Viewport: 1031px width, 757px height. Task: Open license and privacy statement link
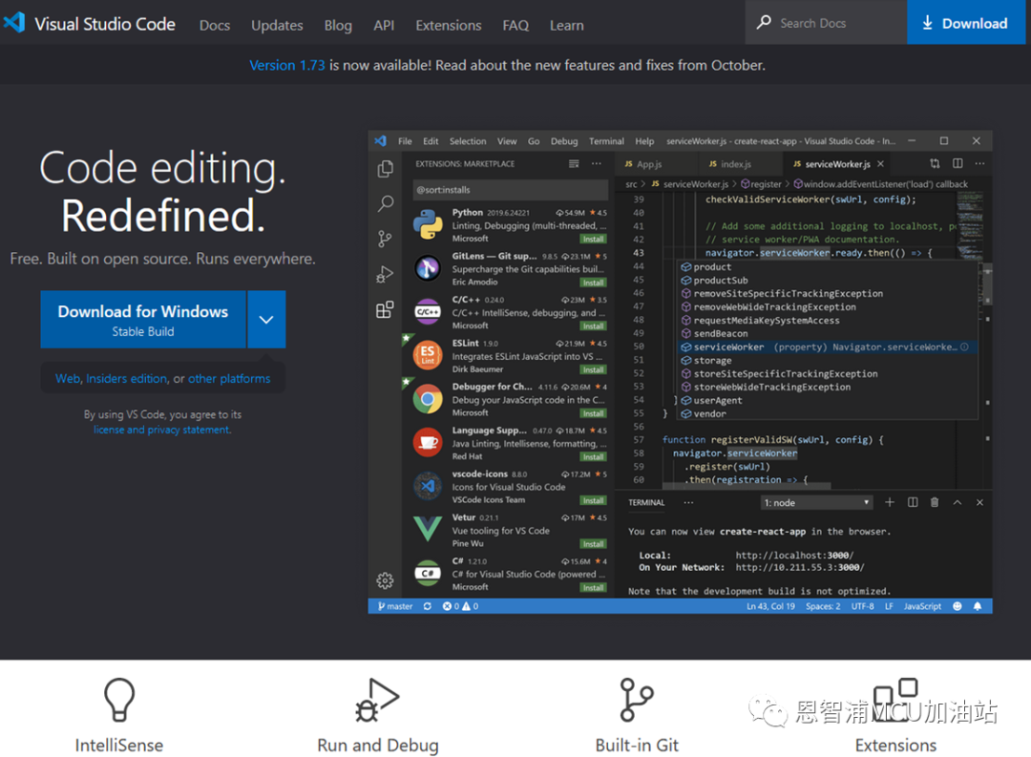coord(161,430)
